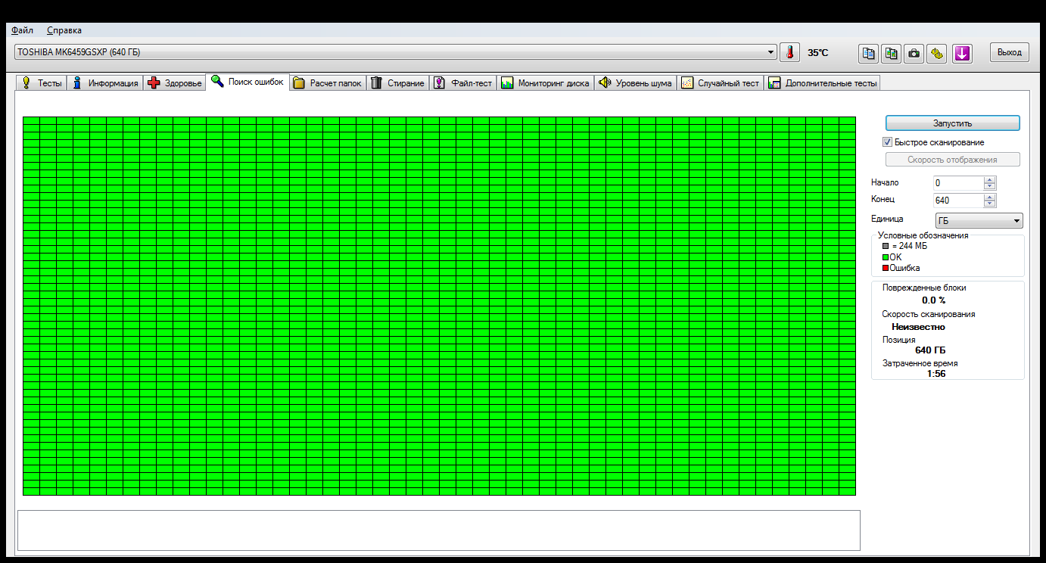The height and width of the screenshot is (563, 1046).
Task: Select the Поиск ошибок tab
Action: tap(247, 82)
